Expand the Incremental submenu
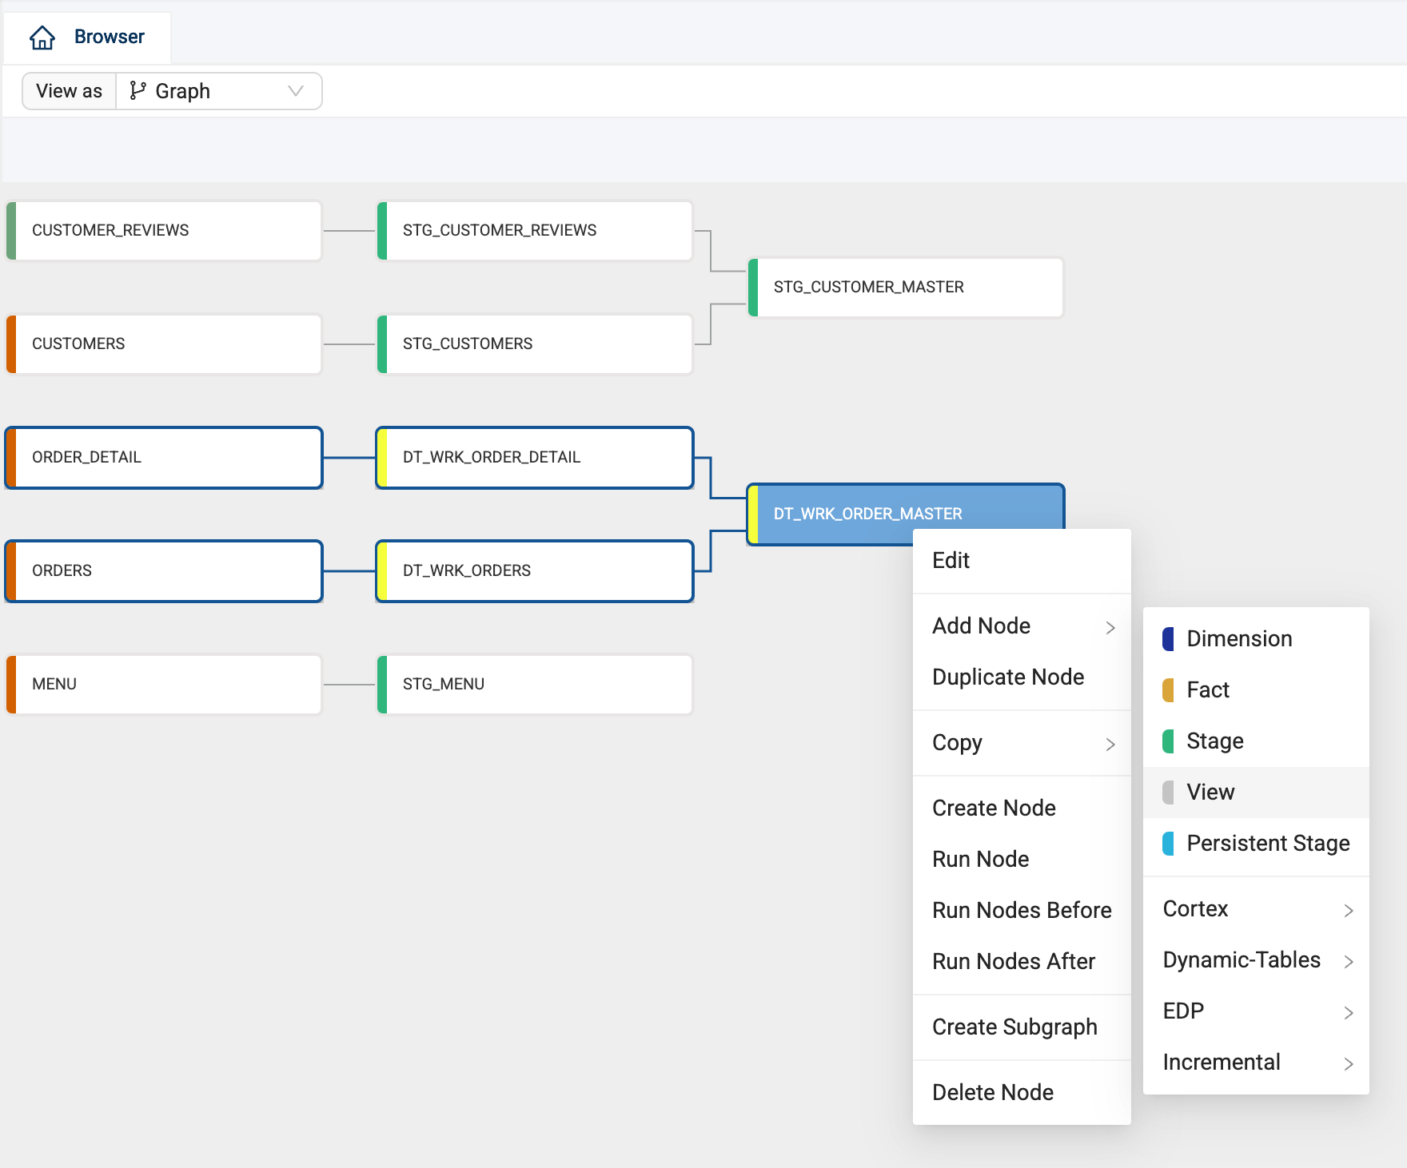Viewport: 1407px width, 1168px height. 1256,1063
